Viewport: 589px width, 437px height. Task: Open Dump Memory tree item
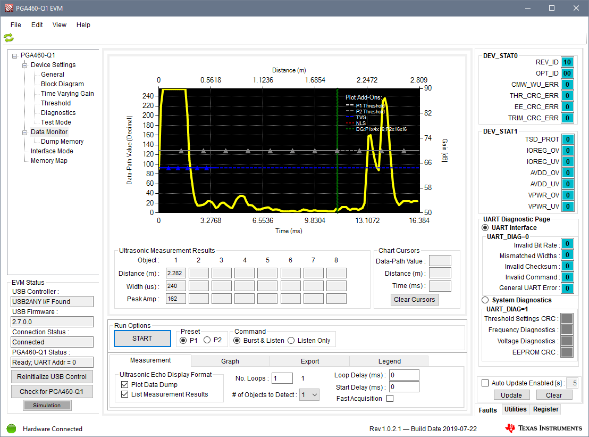62,142
